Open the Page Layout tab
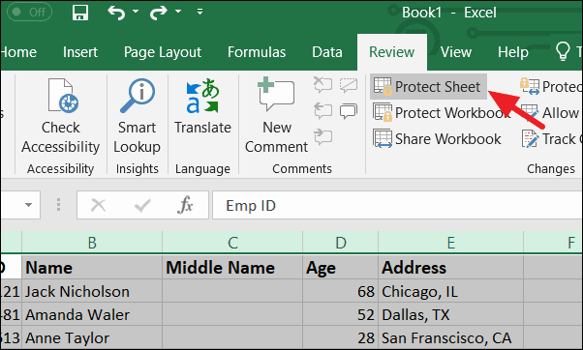Image resolution: width=583 pixels, height=350 pixels. pos(163,52)
